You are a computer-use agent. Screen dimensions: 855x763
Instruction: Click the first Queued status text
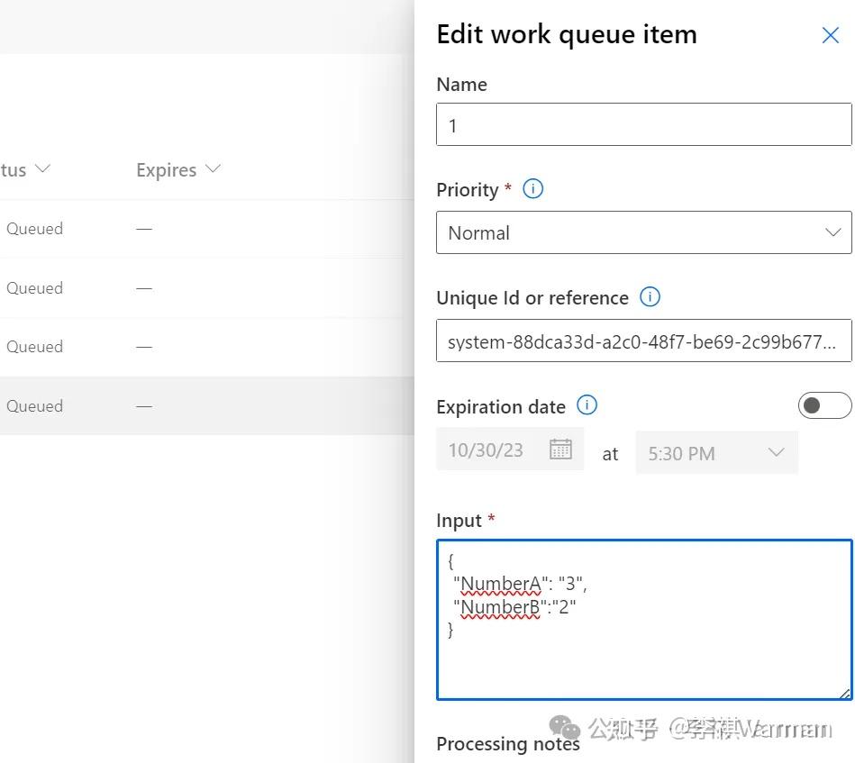tap(33, 228)
